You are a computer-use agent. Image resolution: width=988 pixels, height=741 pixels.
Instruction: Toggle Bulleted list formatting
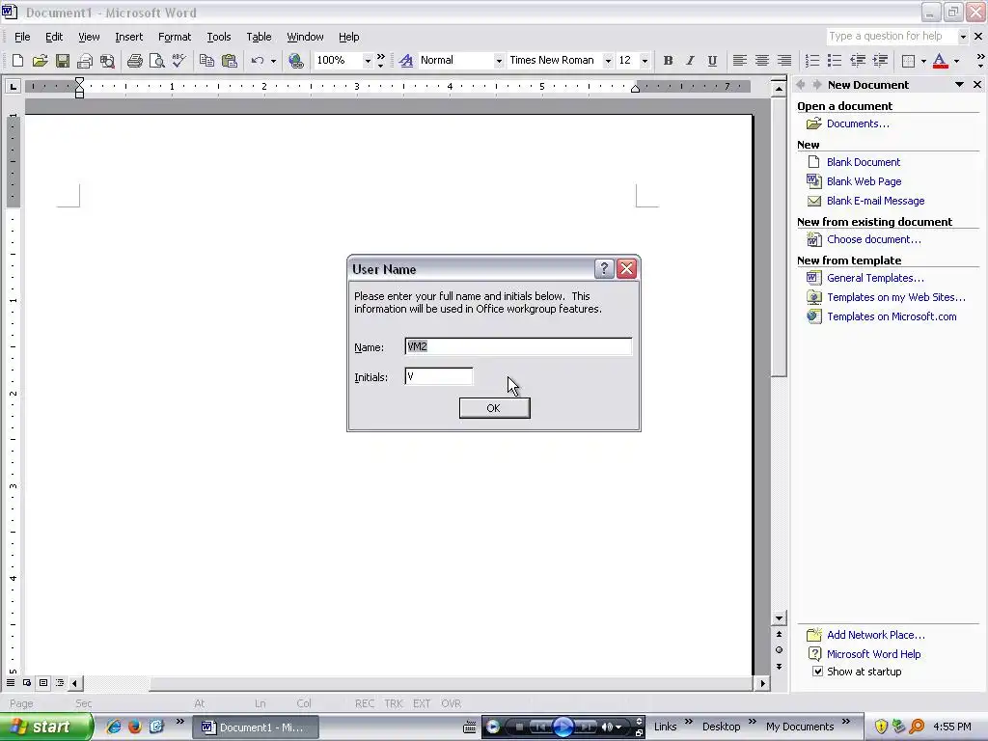pyautogui.click(x=835, y=61)
